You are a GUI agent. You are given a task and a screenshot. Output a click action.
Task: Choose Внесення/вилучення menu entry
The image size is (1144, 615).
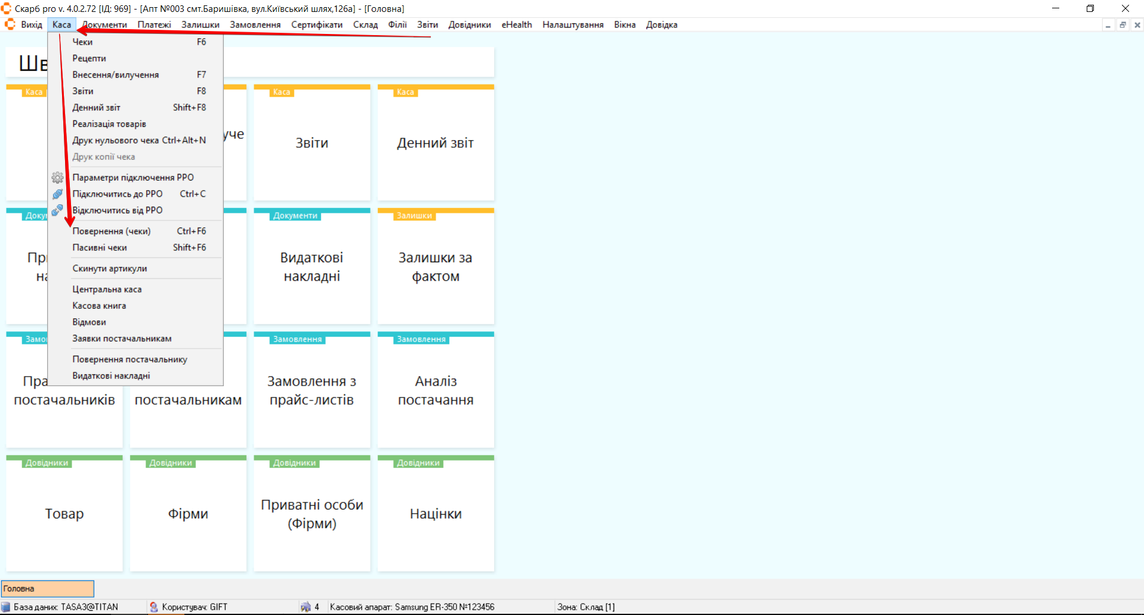[115, 74]
